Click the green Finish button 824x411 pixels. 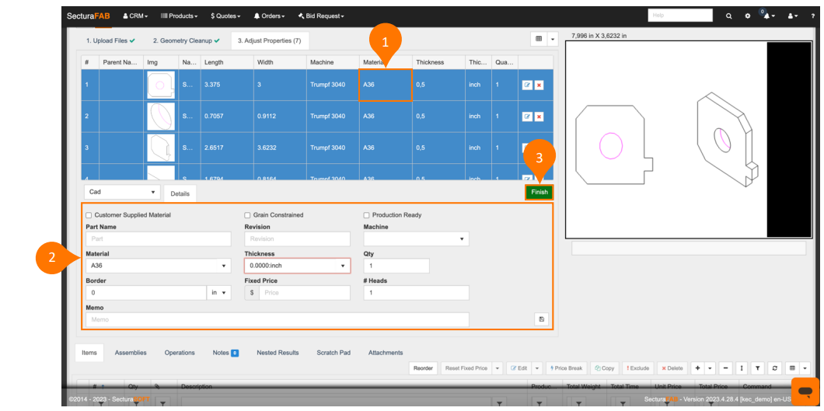point(539,192)
